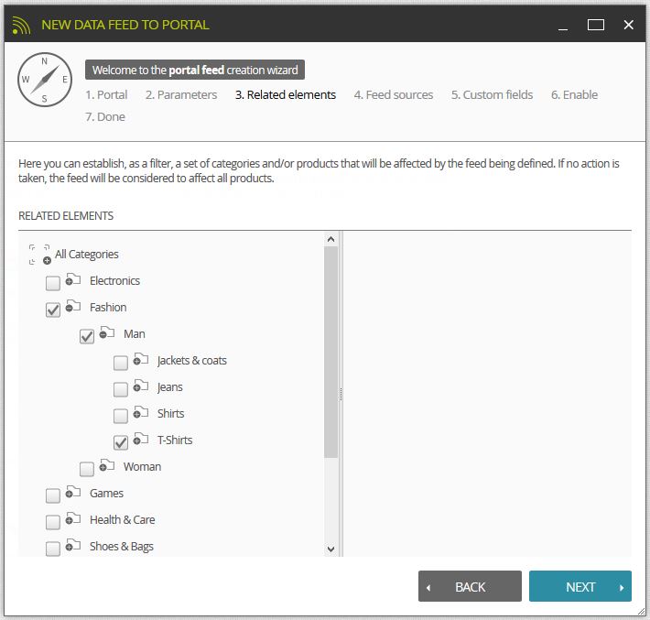Open step 5. Custom fields

pyautogui.click(x=492, y=95)
